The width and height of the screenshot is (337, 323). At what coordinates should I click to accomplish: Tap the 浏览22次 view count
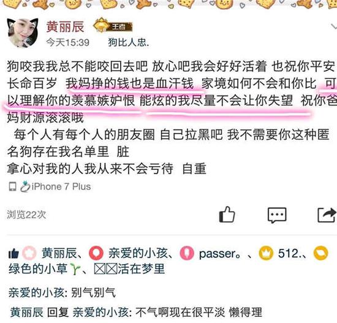pos(26,215)
